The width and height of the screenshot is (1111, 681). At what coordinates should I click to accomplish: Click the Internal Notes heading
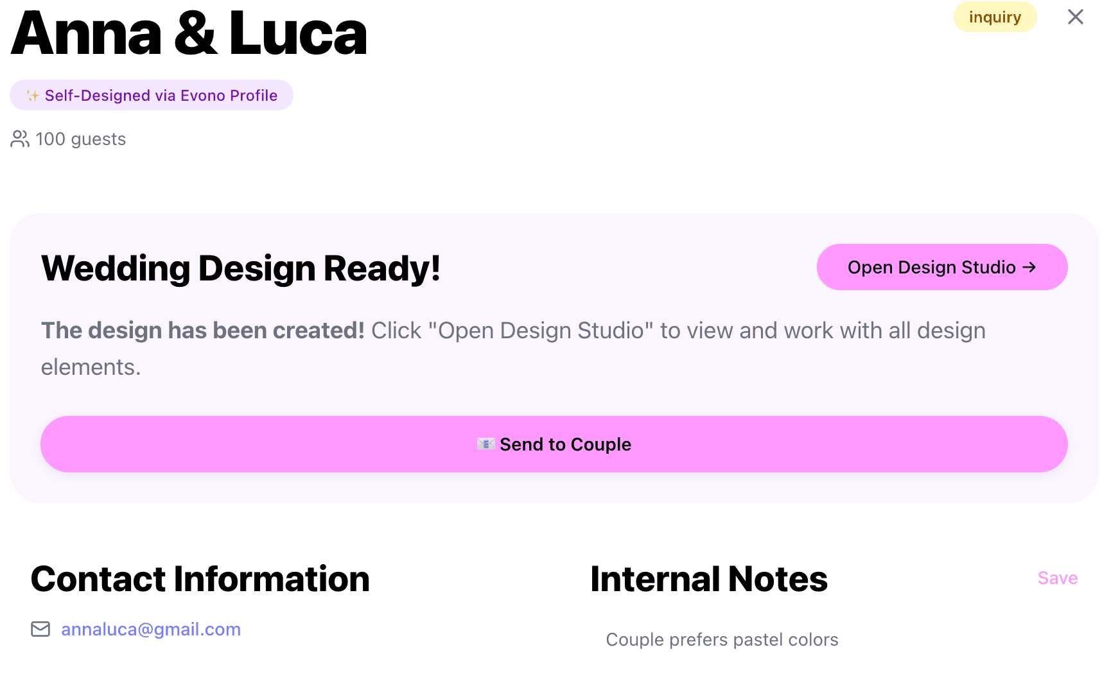click(x=709, y=579)
